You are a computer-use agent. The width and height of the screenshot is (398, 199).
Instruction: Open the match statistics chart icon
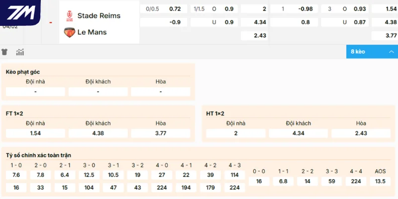click(20, 52)
